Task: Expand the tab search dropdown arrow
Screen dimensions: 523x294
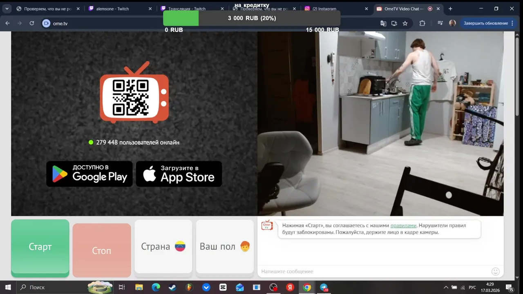Action: tap(7, 9)
